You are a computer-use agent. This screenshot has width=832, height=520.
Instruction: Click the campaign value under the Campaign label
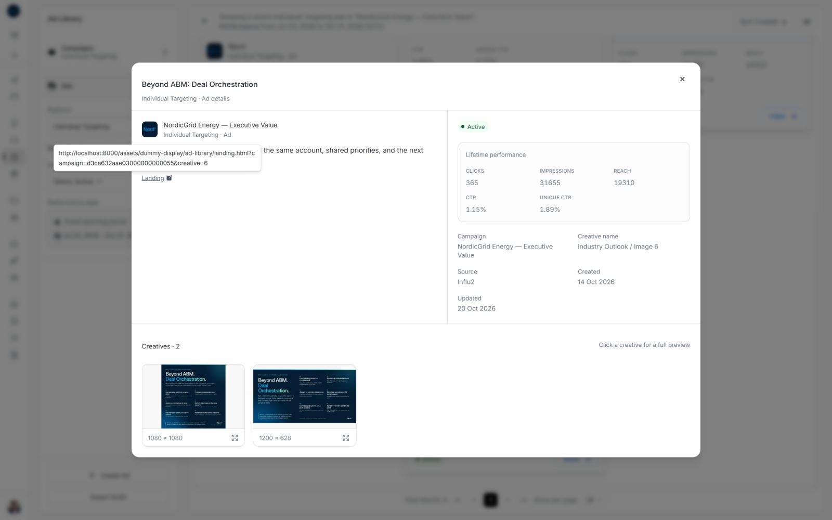pos(505,251)
